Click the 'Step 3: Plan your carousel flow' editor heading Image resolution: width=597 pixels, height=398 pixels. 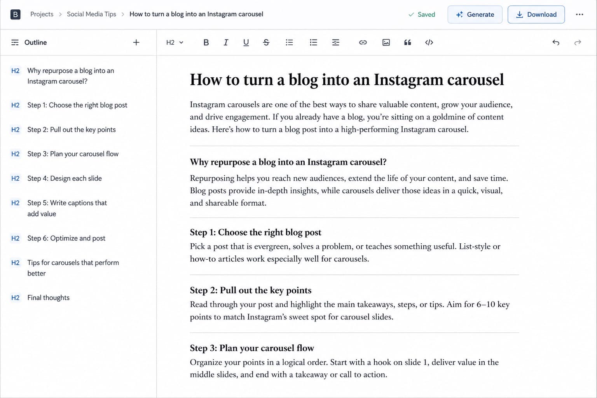[x=252, y=348]
